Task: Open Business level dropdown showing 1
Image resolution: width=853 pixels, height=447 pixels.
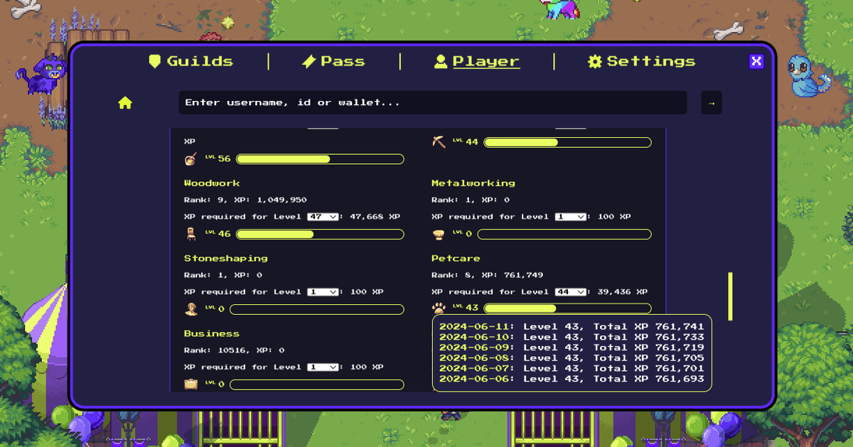Action: 323,367
